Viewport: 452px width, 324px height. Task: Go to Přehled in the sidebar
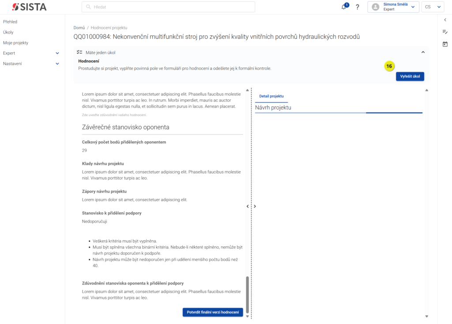click(10, 22)
